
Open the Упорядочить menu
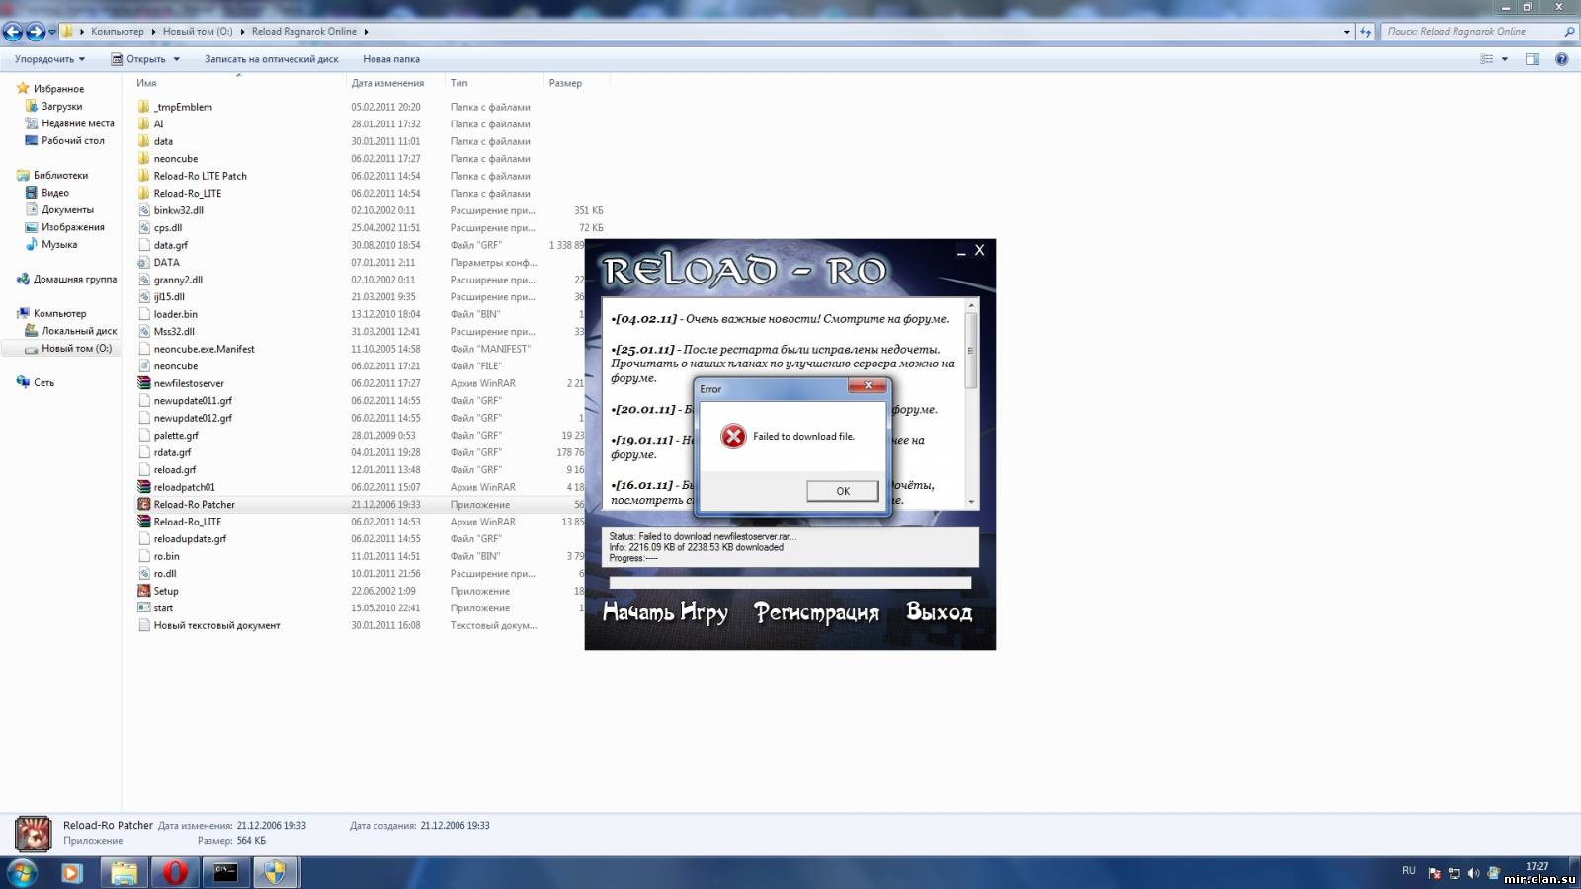[x=49, y=59]
